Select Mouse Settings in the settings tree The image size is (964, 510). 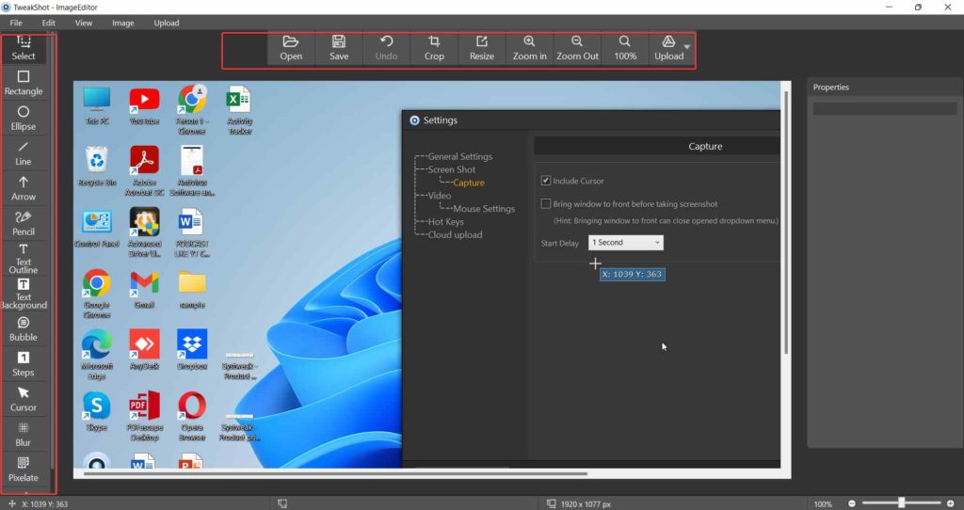tap(484, 208)
